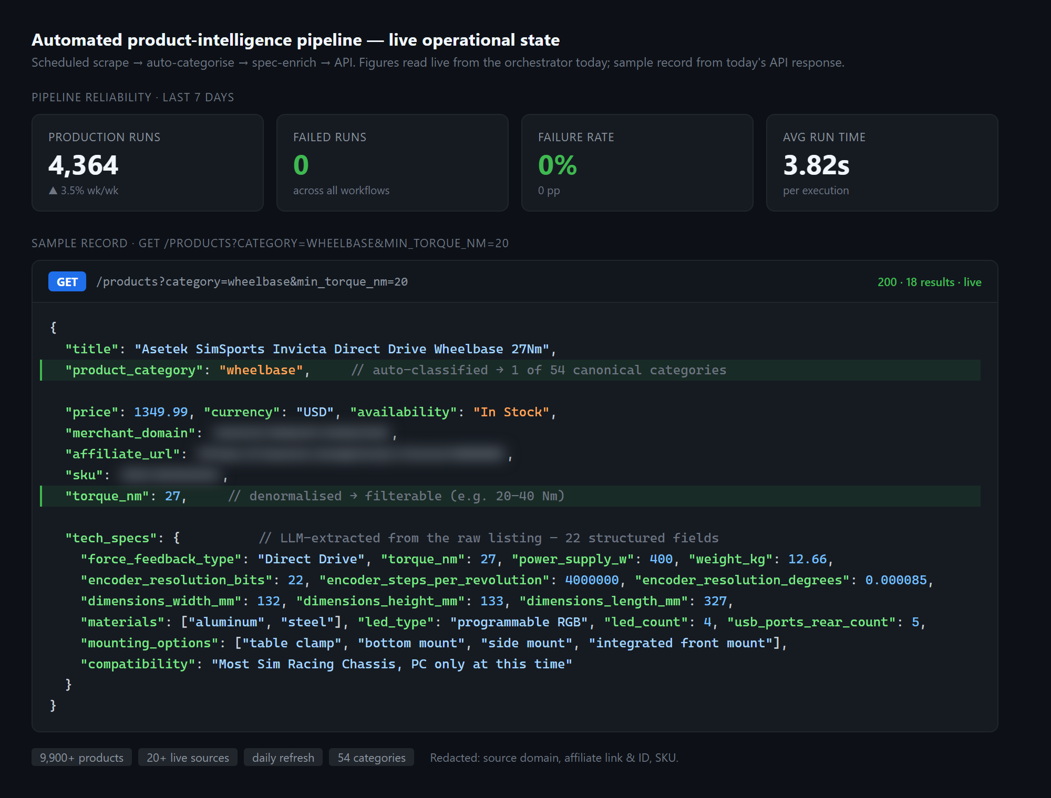Click the up-triangle 3.5% wk/wk trend indicator

(84, 191)
